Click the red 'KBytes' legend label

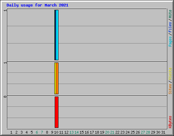[x=170, y=122]
